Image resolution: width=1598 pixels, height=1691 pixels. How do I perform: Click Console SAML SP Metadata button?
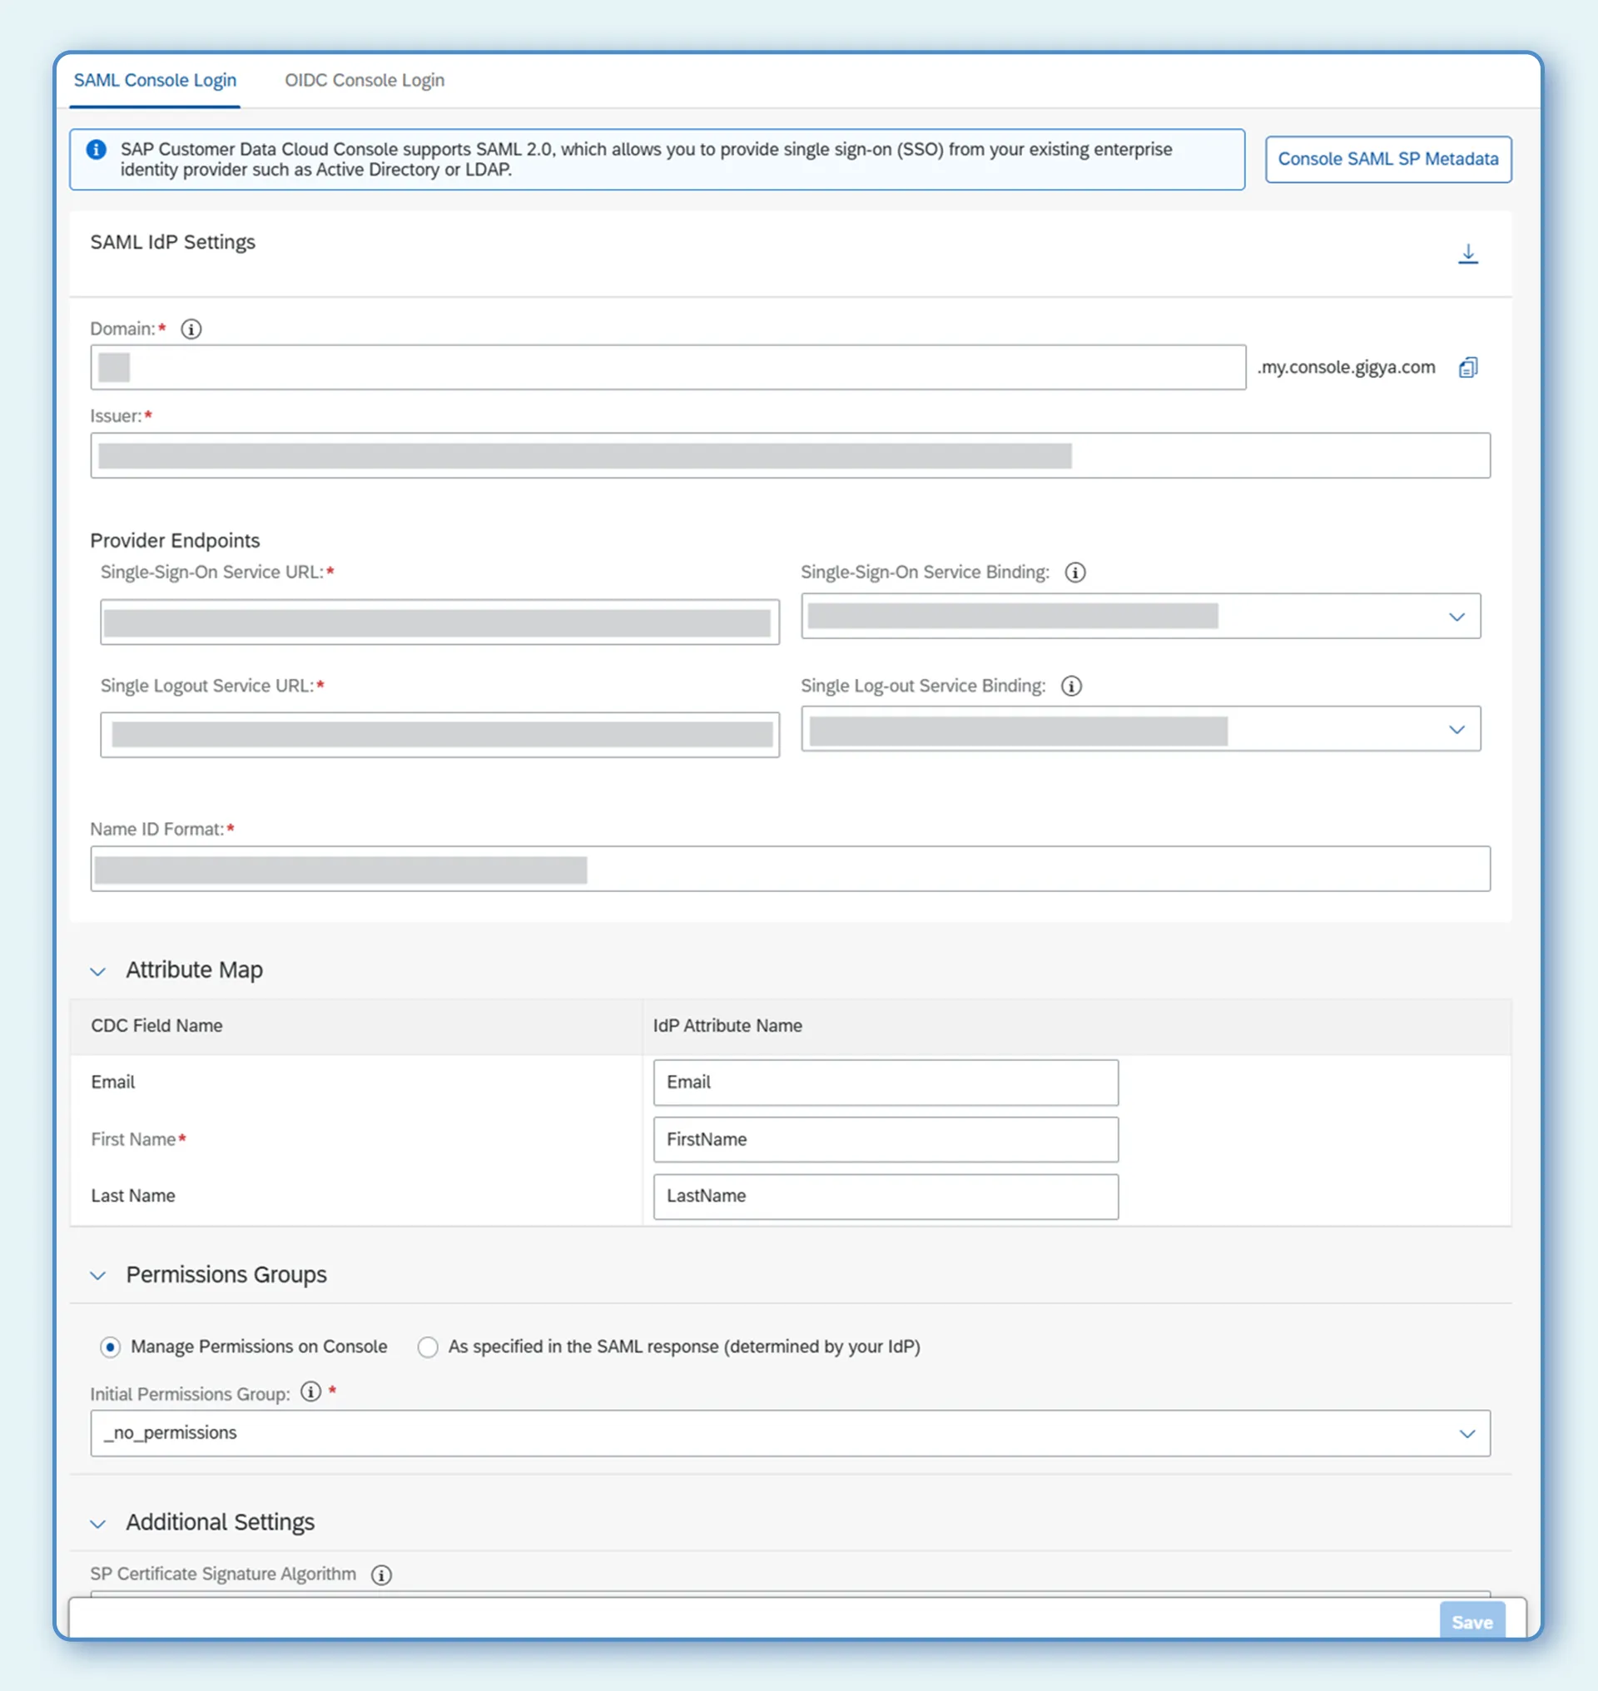(x=1387, y=159)
